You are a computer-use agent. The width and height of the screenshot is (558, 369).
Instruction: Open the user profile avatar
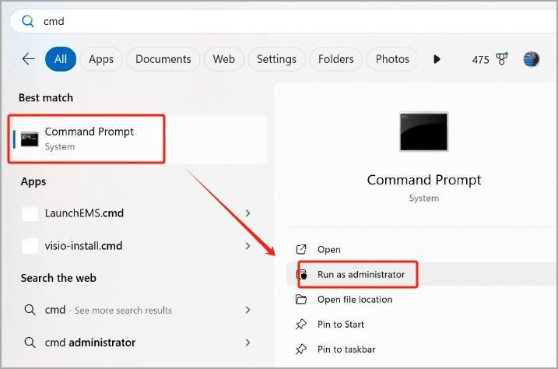point(532,59)
